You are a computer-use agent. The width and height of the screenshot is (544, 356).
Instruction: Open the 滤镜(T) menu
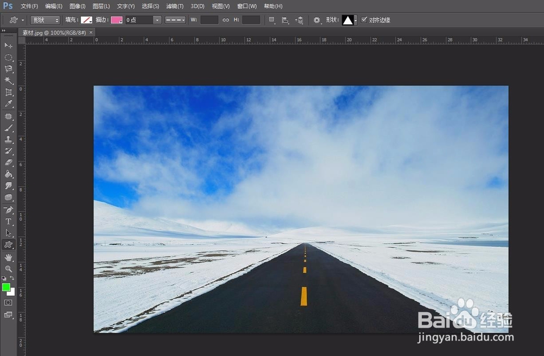coord(175,6)
